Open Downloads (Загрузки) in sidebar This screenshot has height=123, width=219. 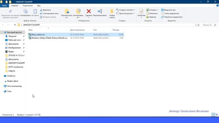click(x=12, y=36)
